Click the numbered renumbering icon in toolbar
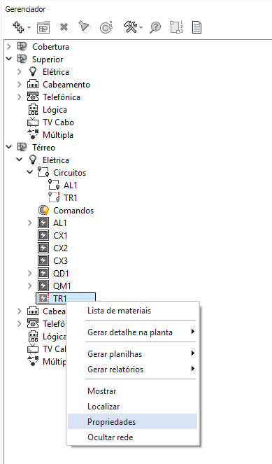 click(176, 27)
